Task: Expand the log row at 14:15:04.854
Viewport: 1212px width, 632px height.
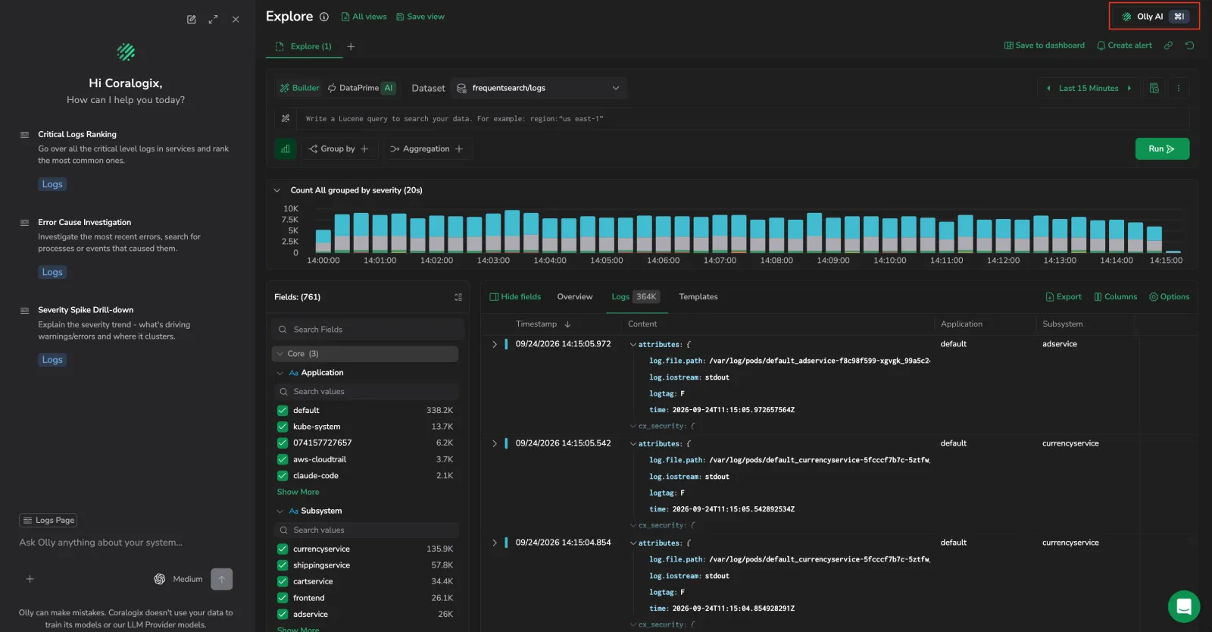Action: (495, 543)
